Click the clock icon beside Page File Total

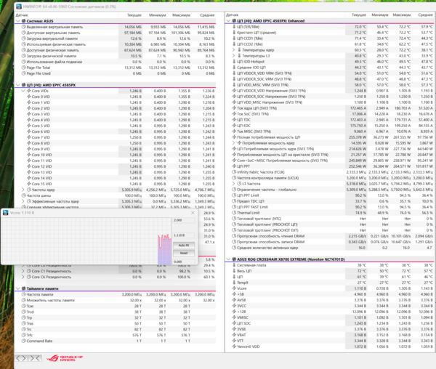point(24,68)
